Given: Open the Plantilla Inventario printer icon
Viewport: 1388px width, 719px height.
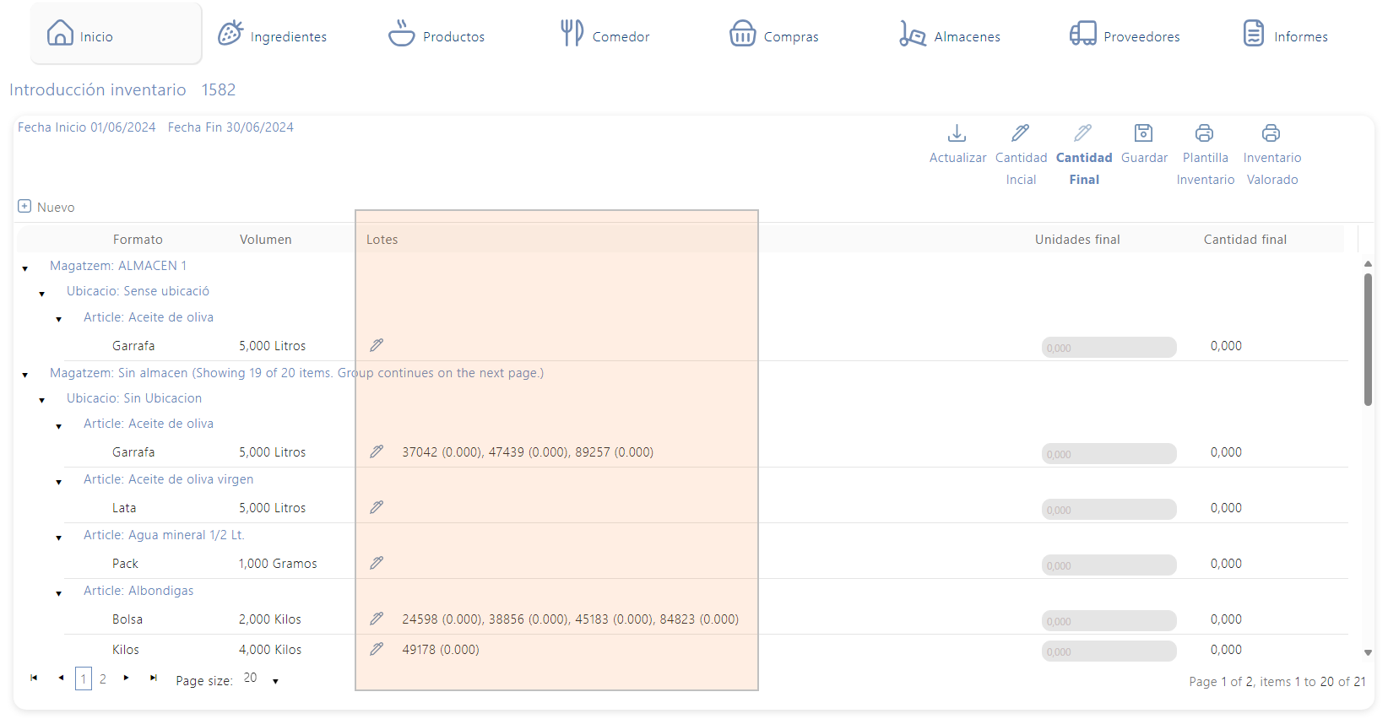Looking at the screenshot, I should click(1204, 133).
